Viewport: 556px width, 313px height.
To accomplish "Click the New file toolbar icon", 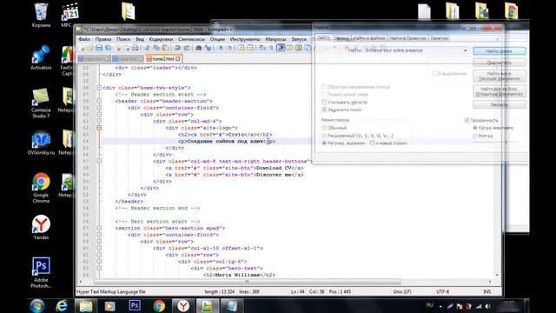I will (x=82, y=49).
